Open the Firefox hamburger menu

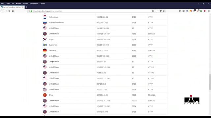(x=209, y=11)
